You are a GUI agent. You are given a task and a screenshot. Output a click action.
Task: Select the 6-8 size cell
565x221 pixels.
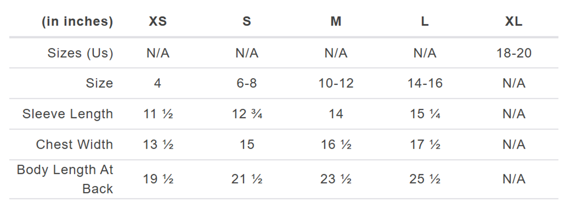click(247, 84)
